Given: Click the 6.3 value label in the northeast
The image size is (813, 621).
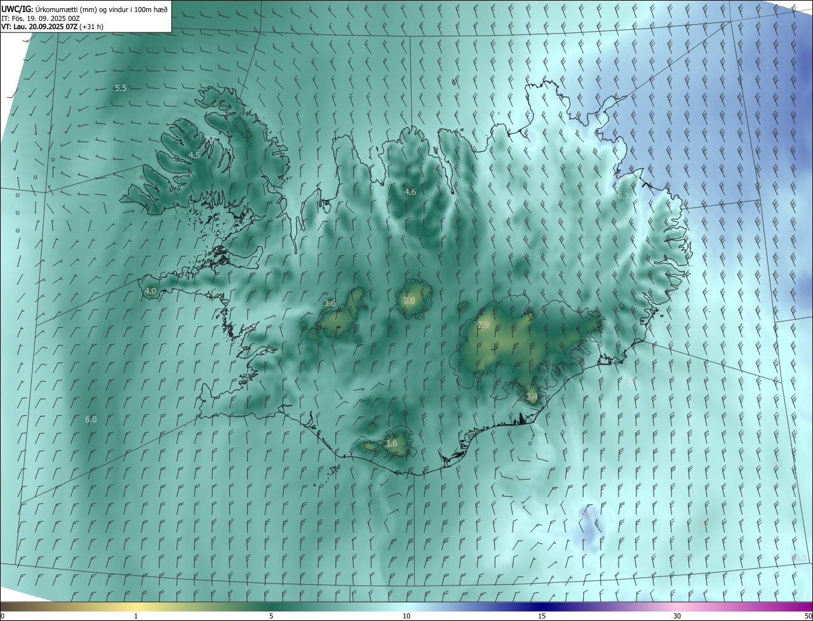Looking at the screenshot, I should point(623,196).
